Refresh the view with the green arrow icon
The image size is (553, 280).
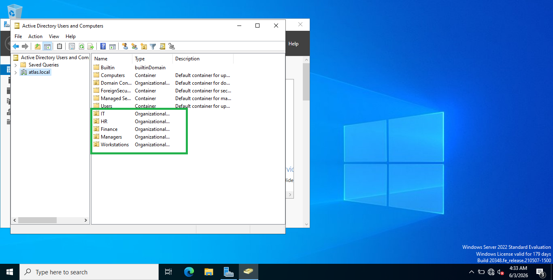pos(81,46)
